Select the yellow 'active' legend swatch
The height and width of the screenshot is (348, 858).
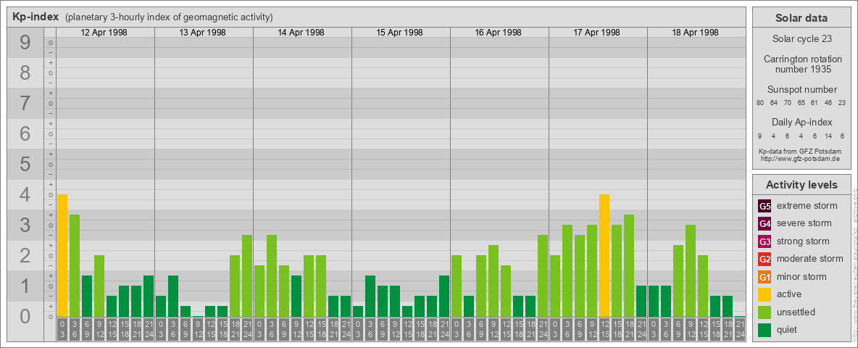pyautogui.click(x=765, y=294)
